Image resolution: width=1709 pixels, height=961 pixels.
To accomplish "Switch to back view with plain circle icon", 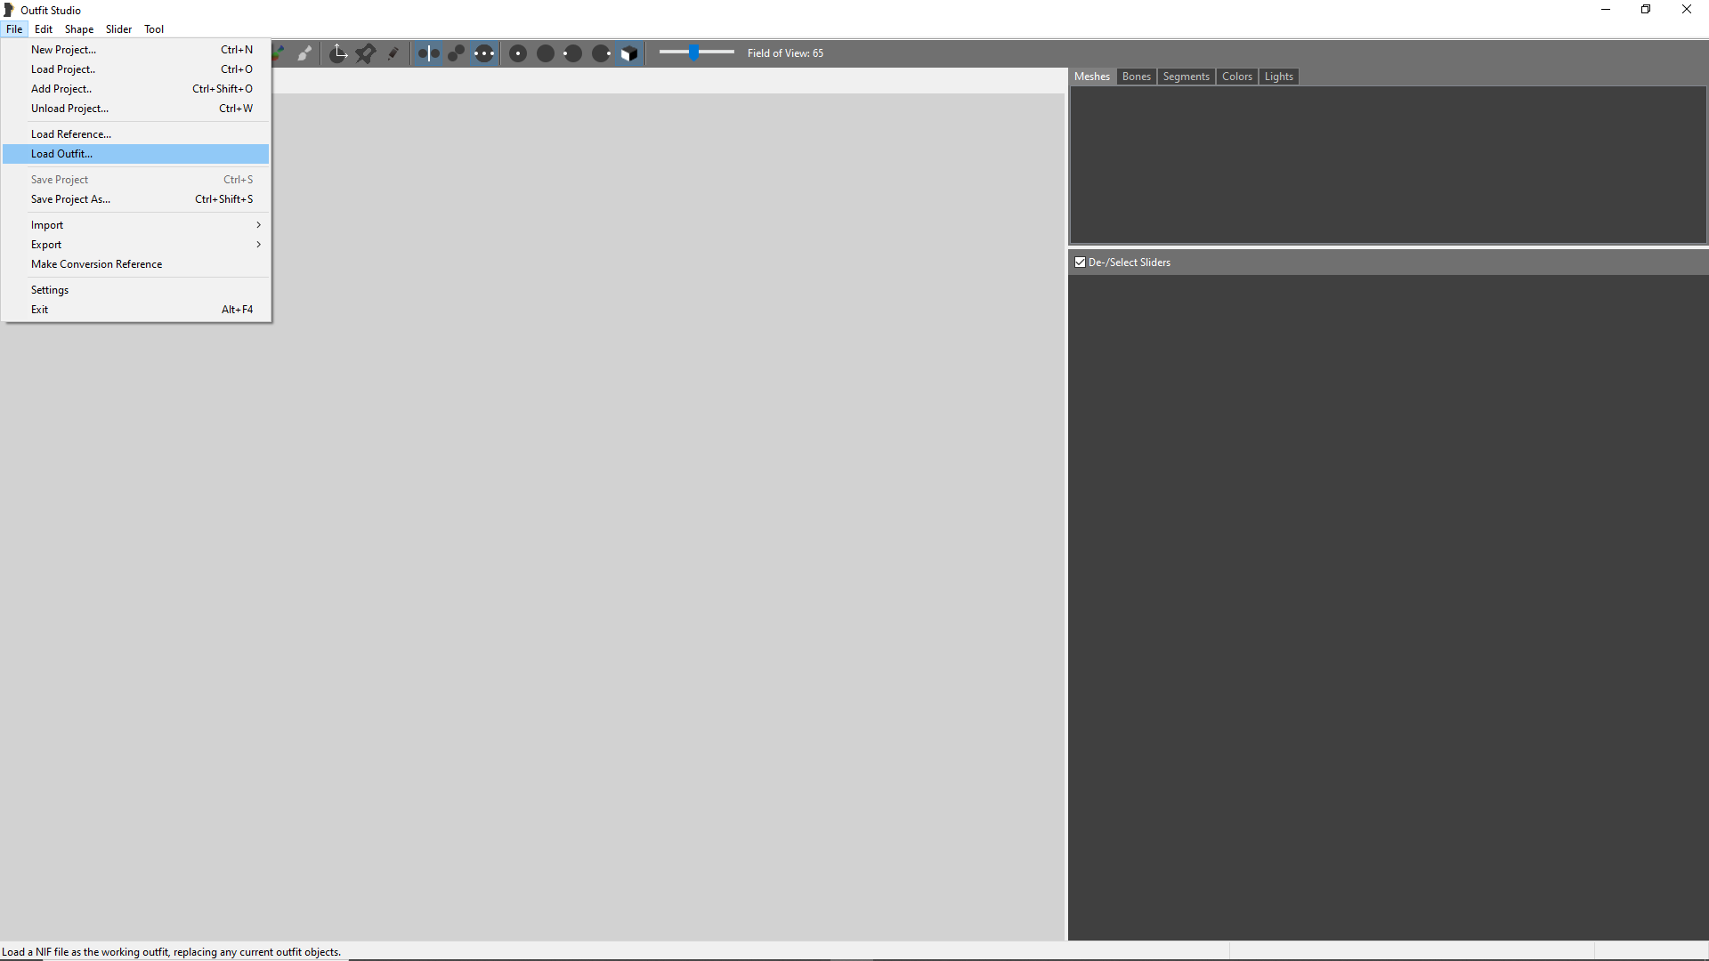I will 546,53.
